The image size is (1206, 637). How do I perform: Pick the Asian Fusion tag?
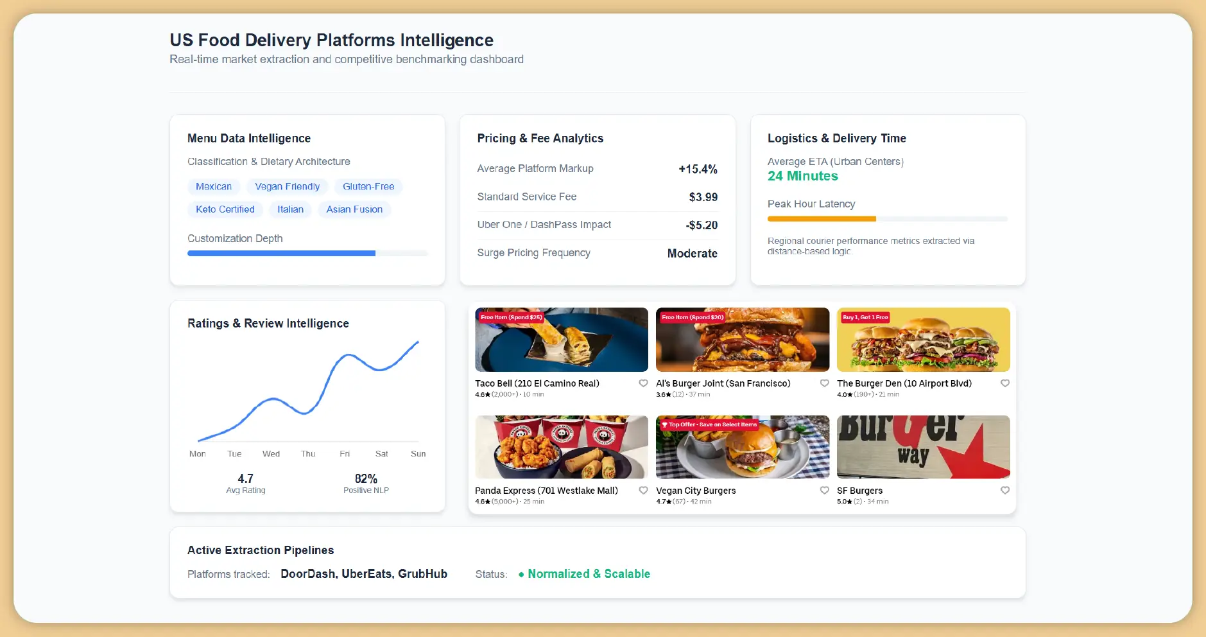(x=354, y=209)
